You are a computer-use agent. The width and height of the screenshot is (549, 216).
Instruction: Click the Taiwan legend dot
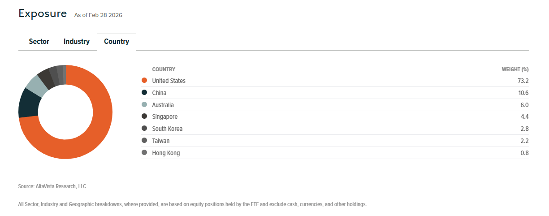pyautogui.click(x=144, y=141)
